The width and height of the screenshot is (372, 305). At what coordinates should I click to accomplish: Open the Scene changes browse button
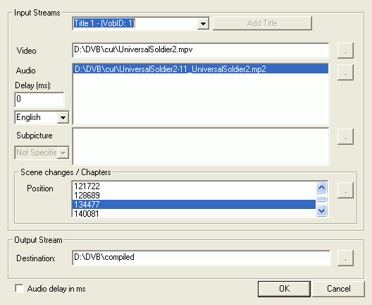tap(345, 190)
